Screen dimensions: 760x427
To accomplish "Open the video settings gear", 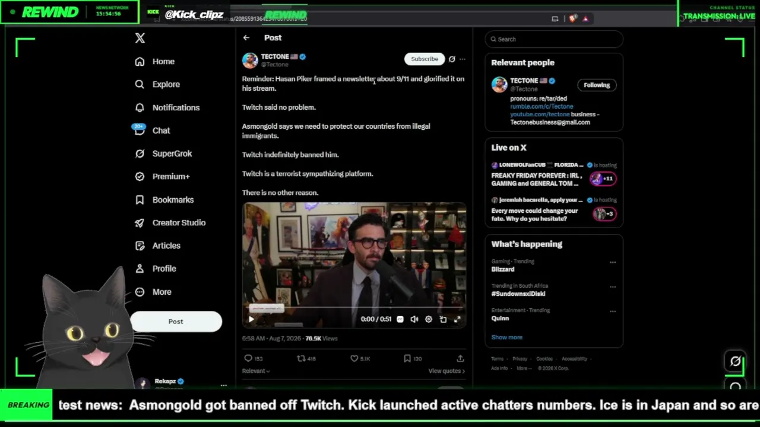I will pyautogui.click(x=429, y=319).
